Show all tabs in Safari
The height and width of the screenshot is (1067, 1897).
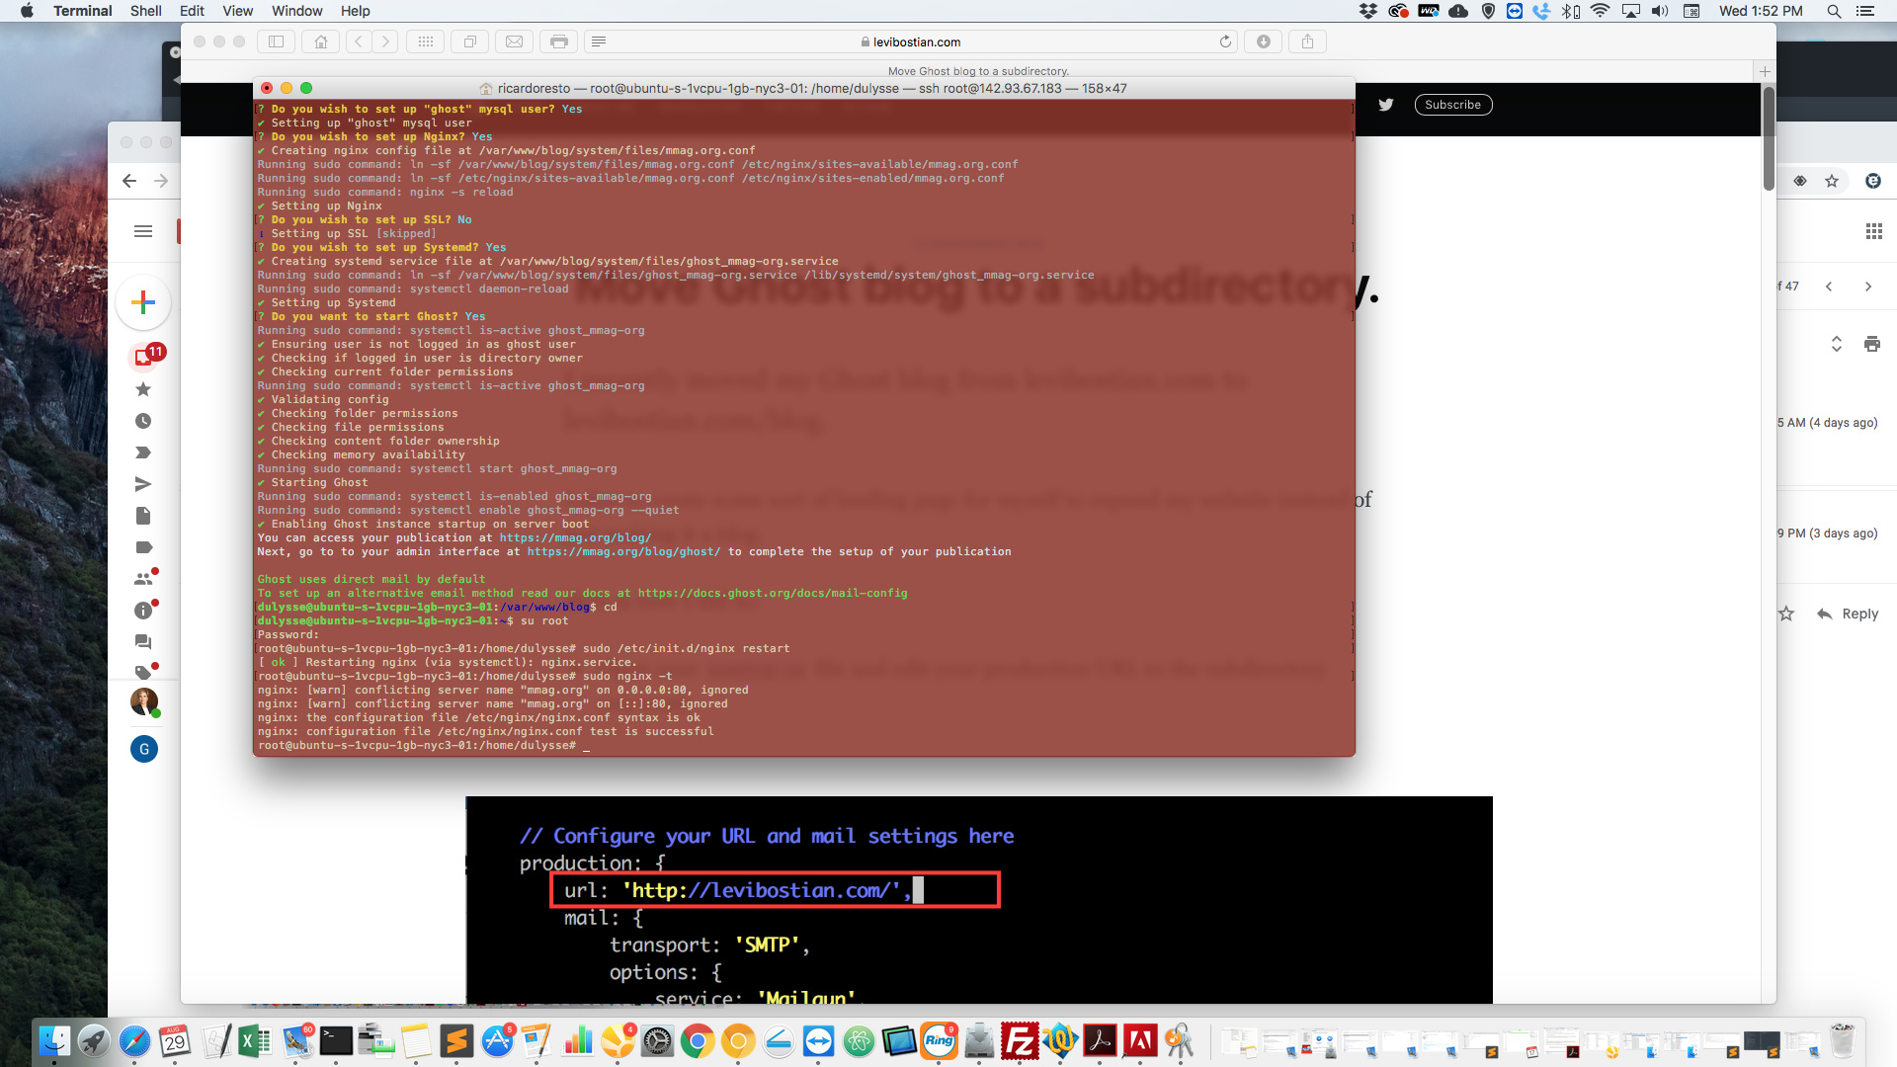470,41
